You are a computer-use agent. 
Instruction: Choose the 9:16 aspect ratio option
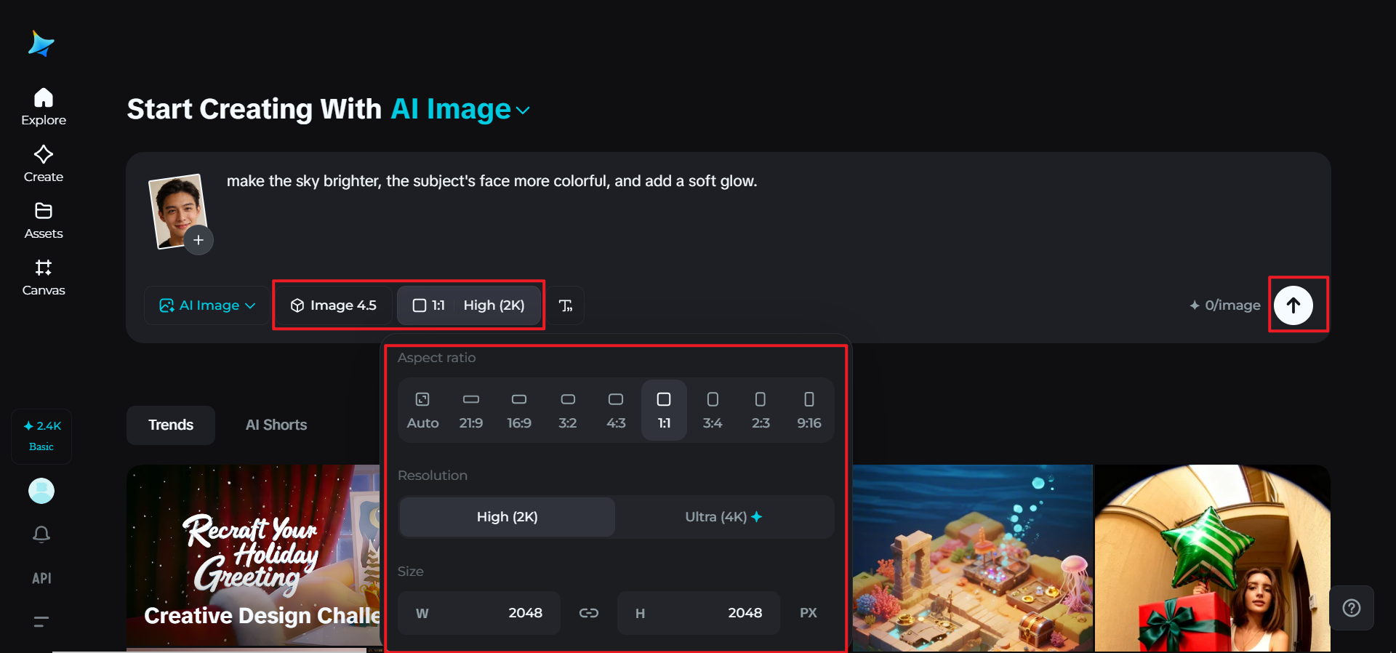(809, 409)
